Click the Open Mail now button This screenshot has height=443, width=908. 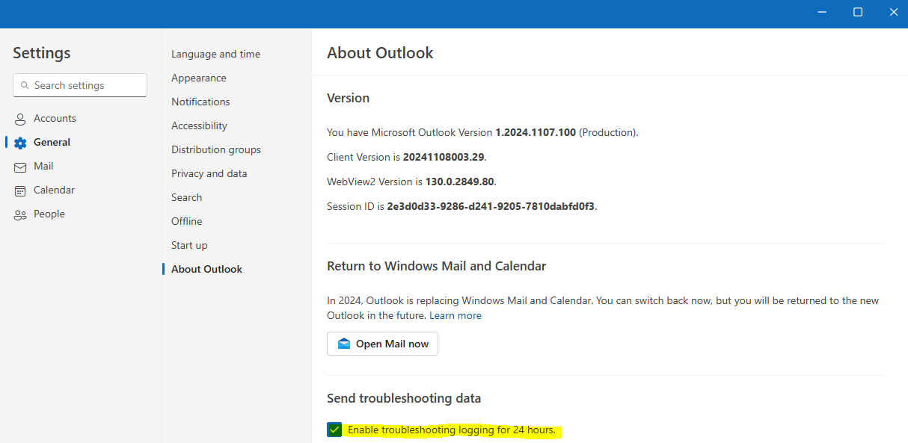(x=382, y=344)
